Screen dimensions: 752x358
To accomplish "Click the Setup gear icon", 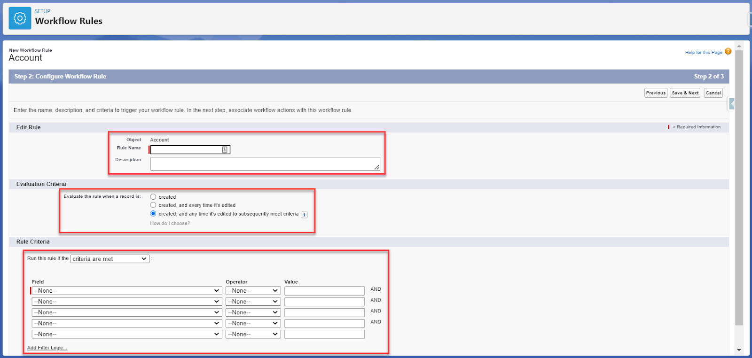I will click(20, 18).
